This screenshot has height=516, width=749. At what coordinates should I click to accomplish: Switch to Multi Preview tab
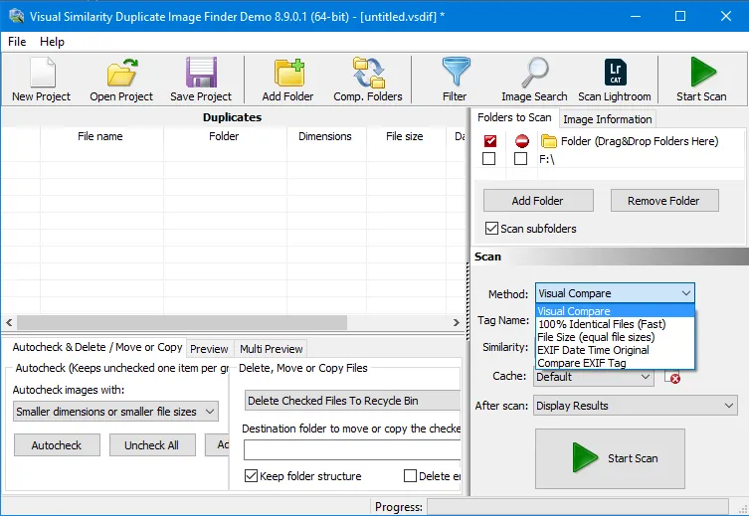tap(271, 349)
